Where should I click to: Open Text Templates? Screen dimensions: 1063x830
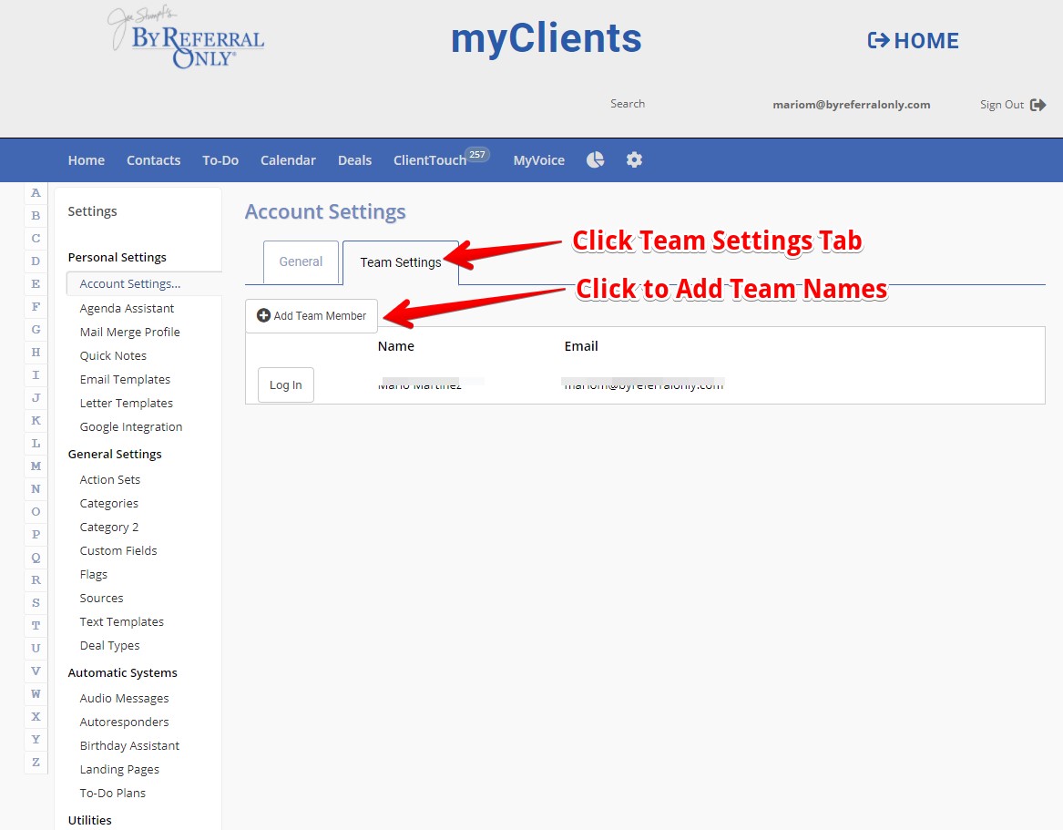121,622
